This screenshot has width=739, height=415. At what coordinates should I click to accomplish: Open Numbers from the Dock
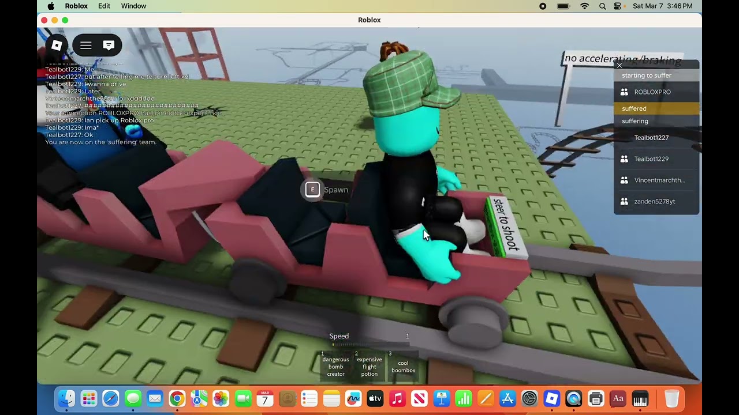coord(464,398)
